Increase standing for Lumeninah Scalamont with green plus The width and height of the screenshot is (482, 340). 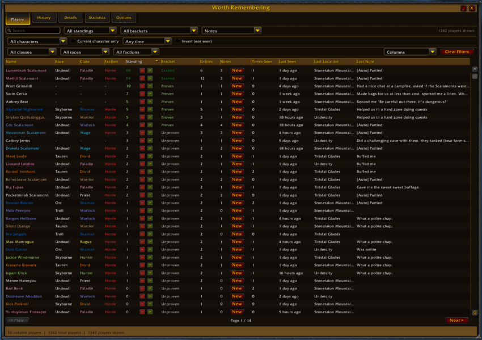click(150, 70)
